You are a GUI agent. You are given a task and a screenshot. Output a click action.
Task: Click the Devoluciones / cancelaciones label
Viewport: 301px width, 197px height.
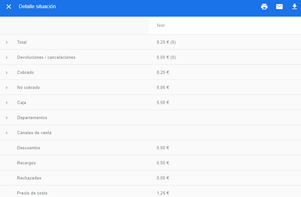click(46, 57)
